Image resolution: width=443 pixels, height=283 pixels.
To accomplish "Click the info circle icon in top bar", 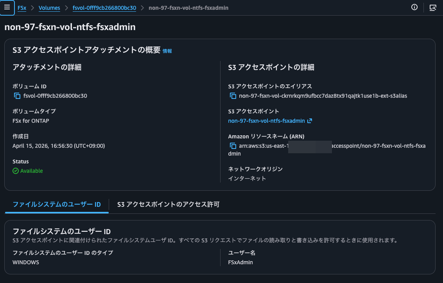I will [414, 7].
